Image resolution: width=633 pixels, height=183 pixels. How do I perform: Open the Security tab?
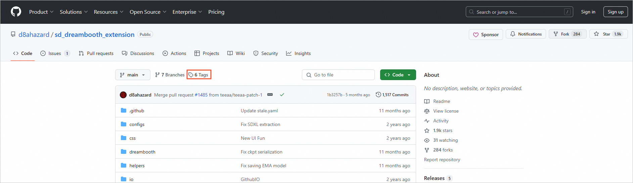click(266, 53)
